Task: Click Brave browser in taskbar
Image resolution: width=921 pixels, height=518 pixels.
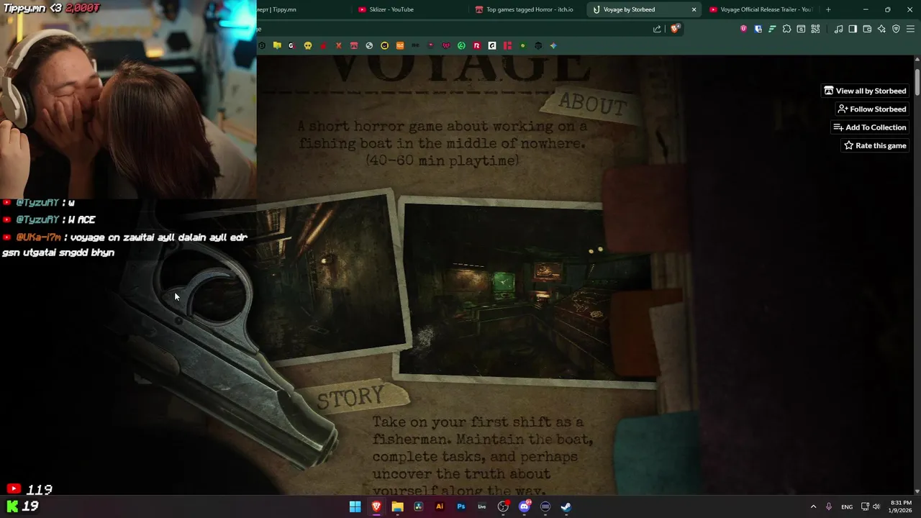Action: [x=376, y=506]
